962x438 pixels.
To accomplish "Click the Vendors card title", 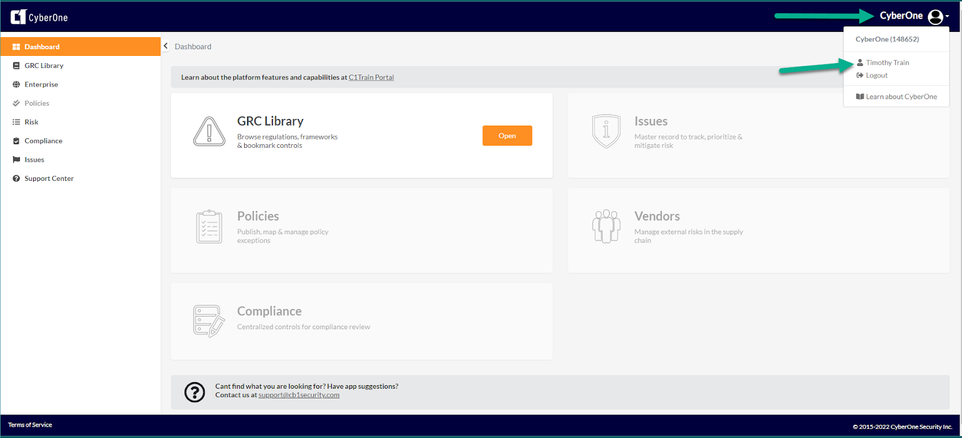I will [657, 216].
